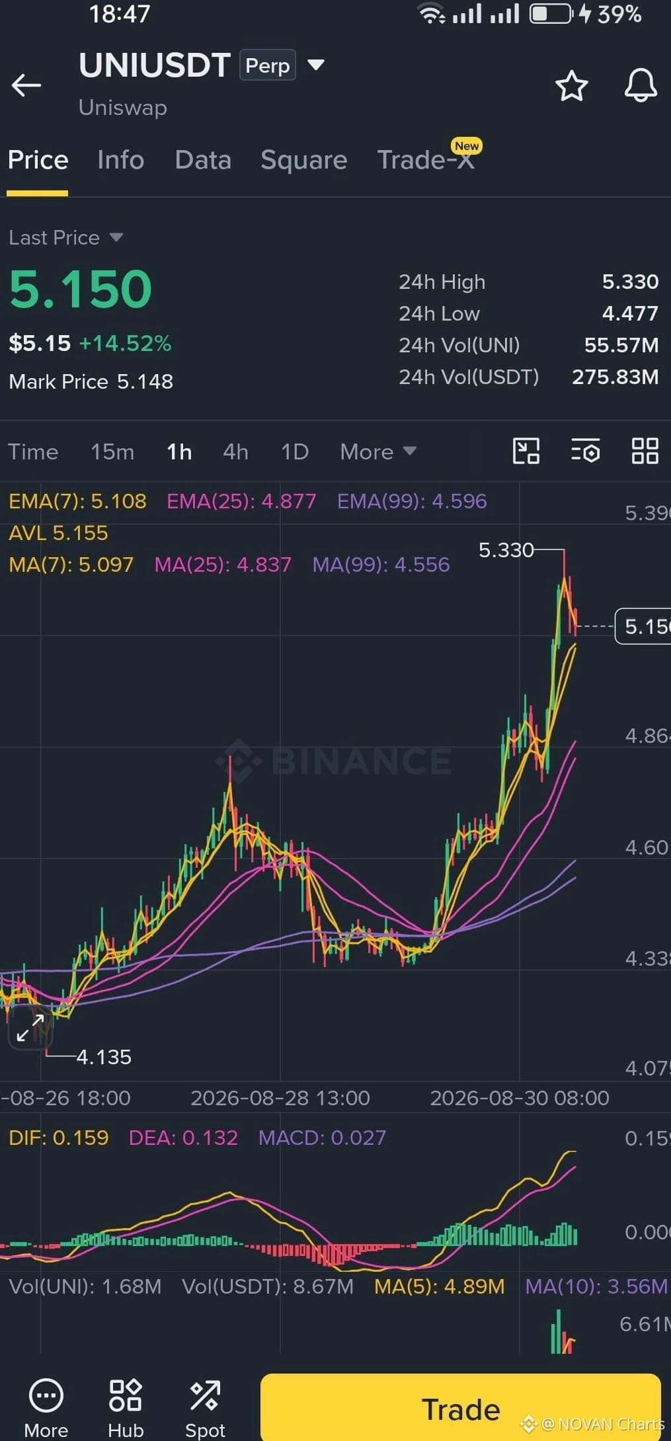Tap the Mark Price 5.148 text

91,381
